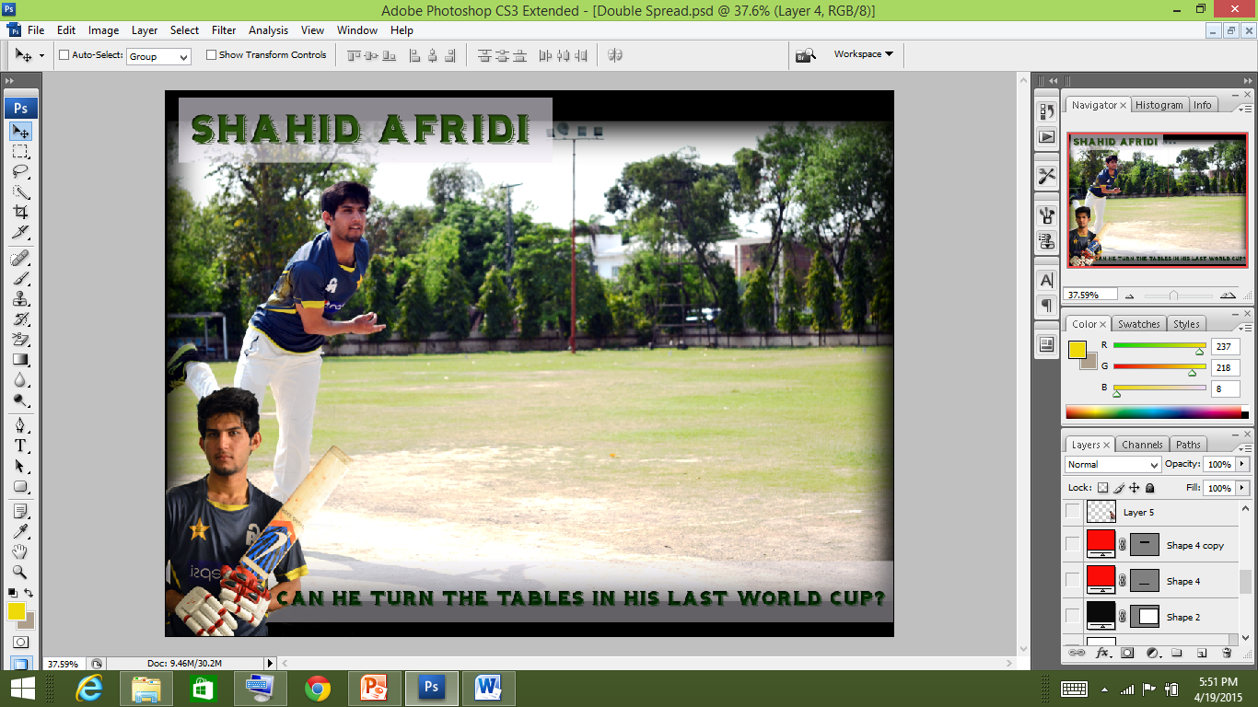Open tool preset picker arrow
1258x707 pixels.
(x=41, y=55)
